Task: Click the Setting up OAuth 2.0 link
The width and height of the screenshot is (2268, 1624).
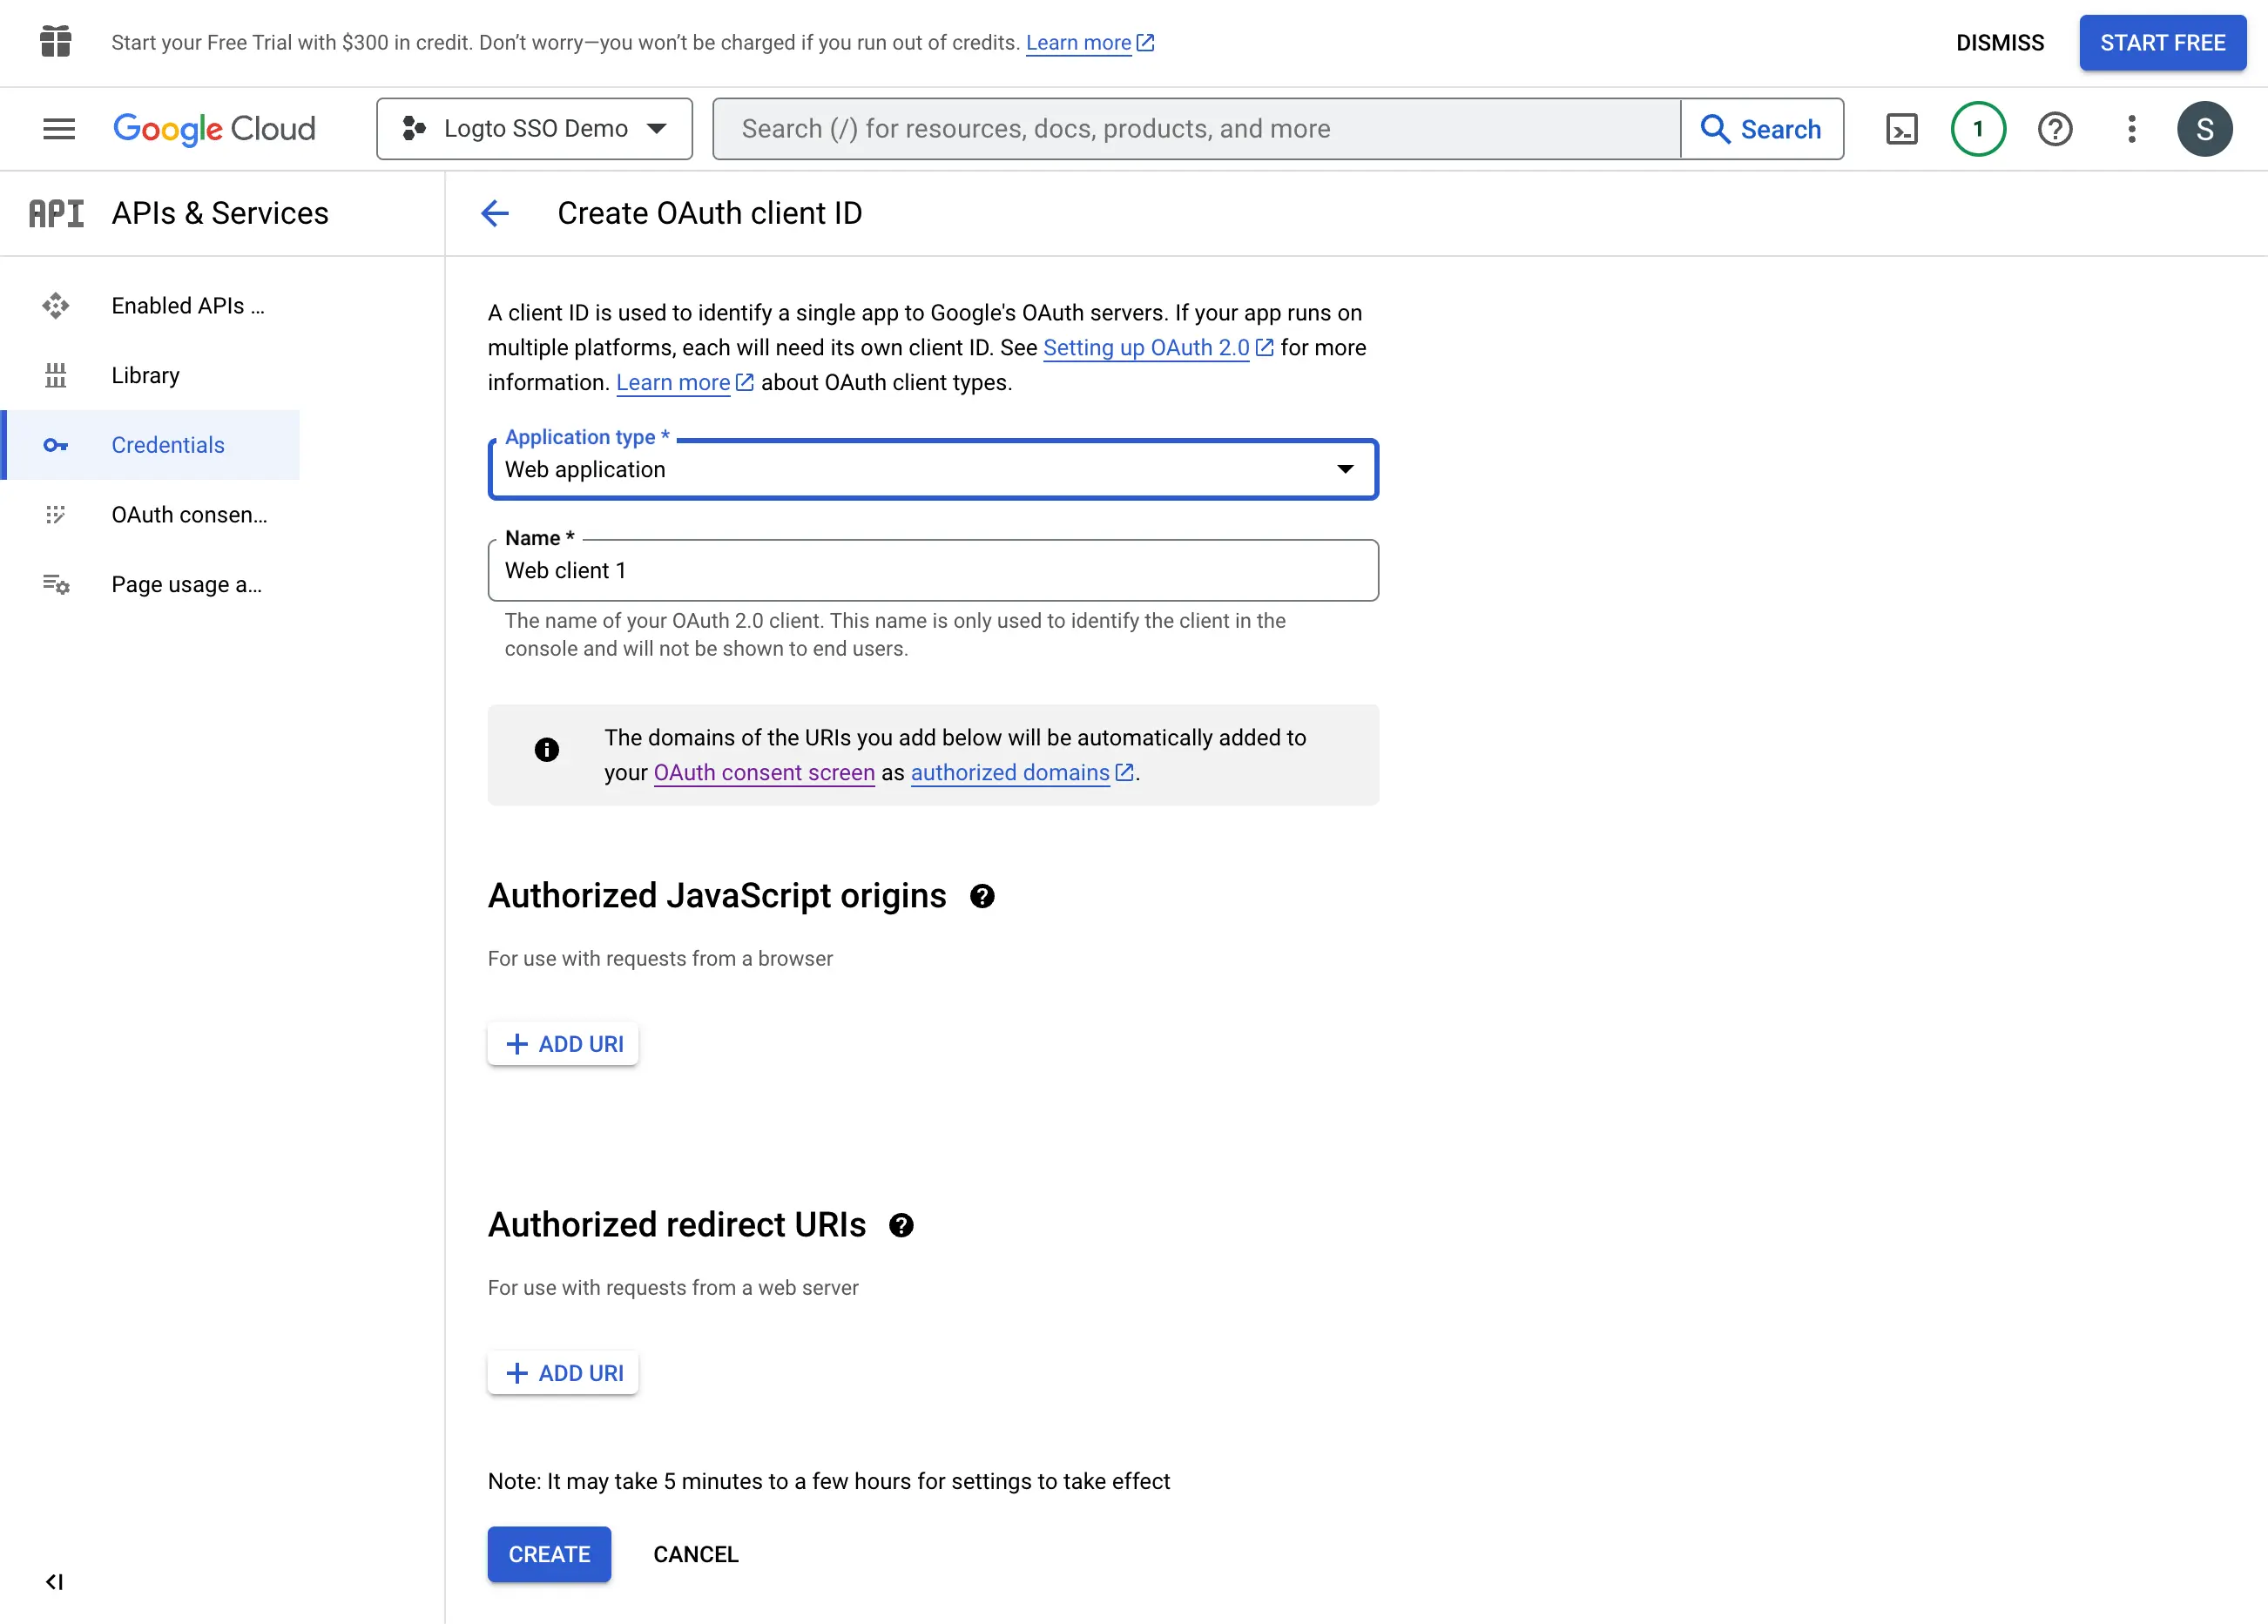Action: point(1144,348)
